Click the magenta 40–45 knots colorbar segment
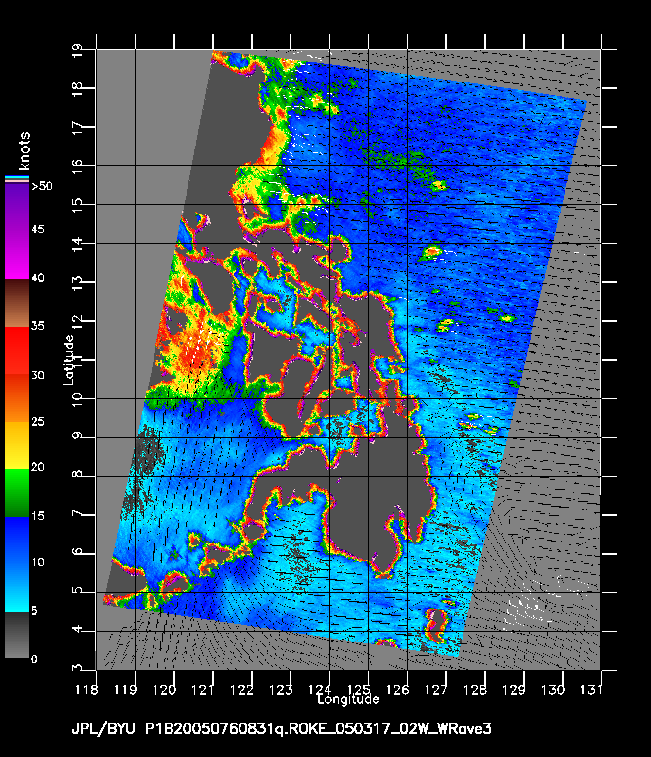The image size is (651, 757). [x=17, y=255]
